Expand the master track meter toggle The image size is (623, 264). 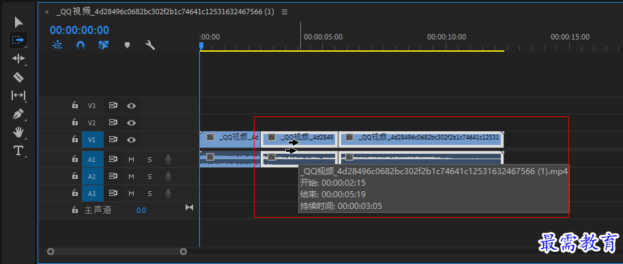tap(189, 208)
